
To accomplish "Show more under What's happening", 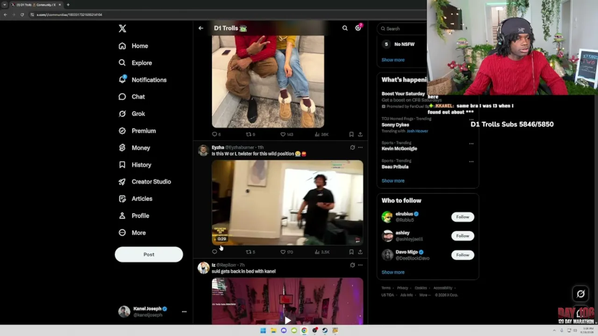I will [x=393, y=181].
